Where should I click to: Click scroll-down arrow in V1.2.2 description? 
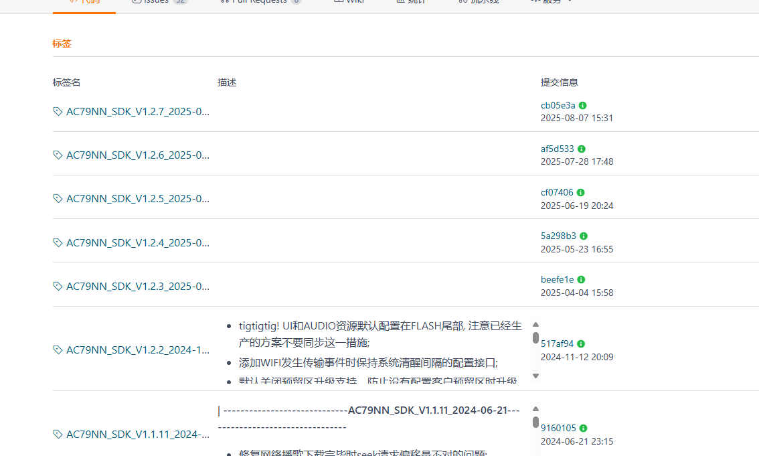point(535,376)
